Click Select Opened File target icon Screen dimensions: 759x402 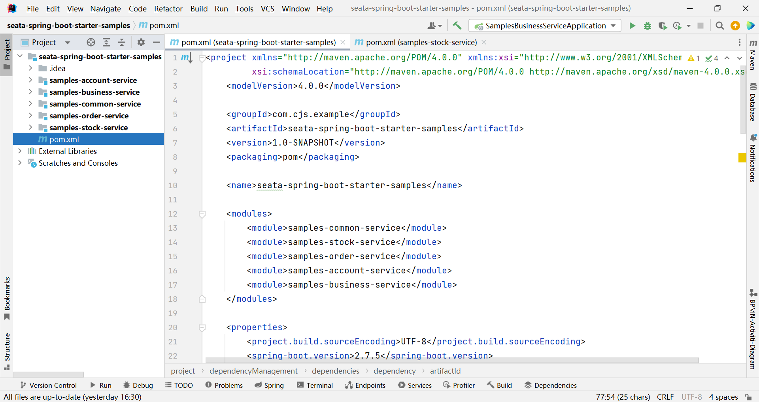point(91,42)
